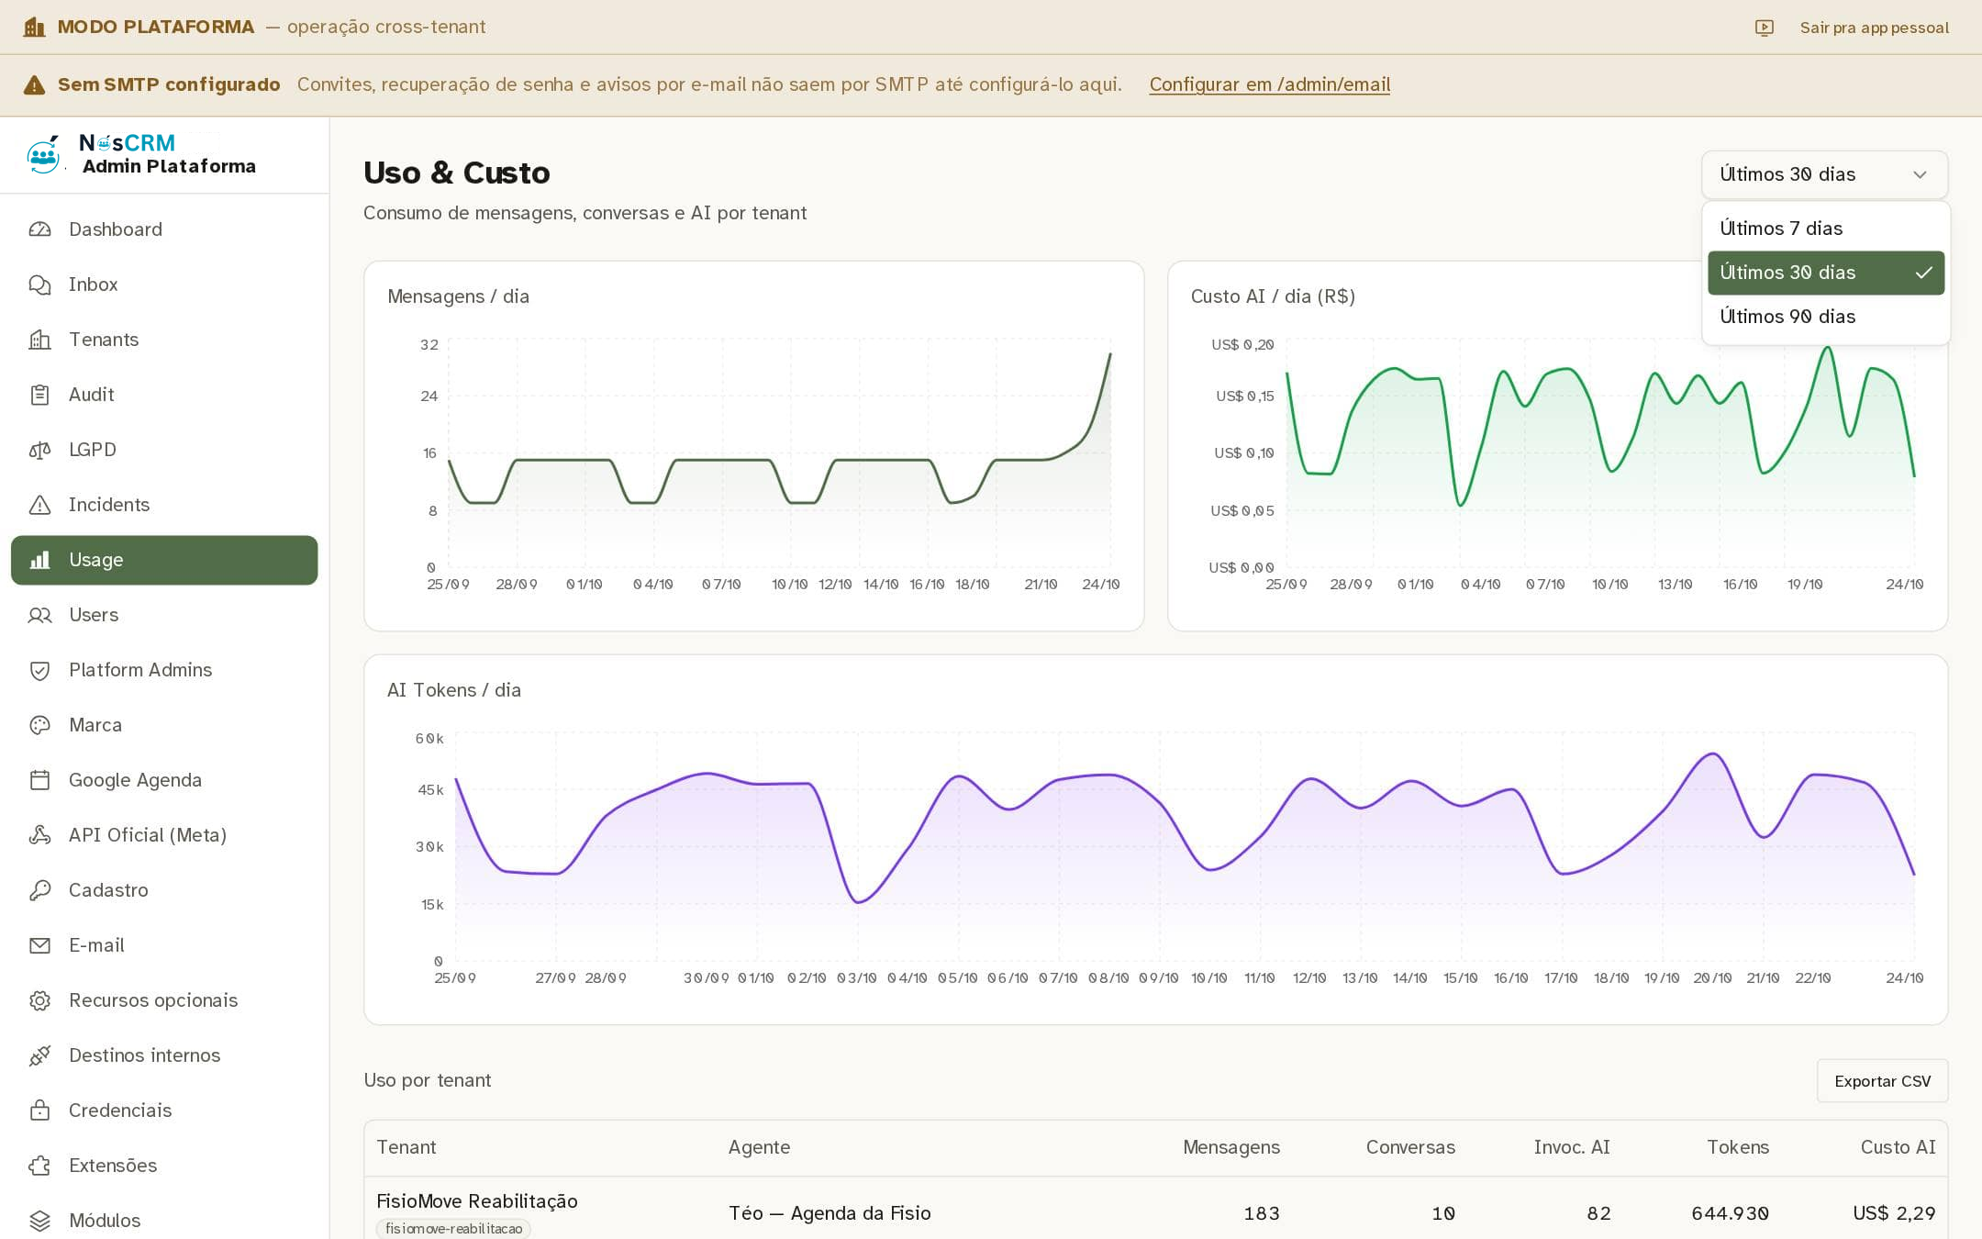Click the LGPD scales icon
The height and width of the screenshot is (1239, 1982).
tap(39, 450)
